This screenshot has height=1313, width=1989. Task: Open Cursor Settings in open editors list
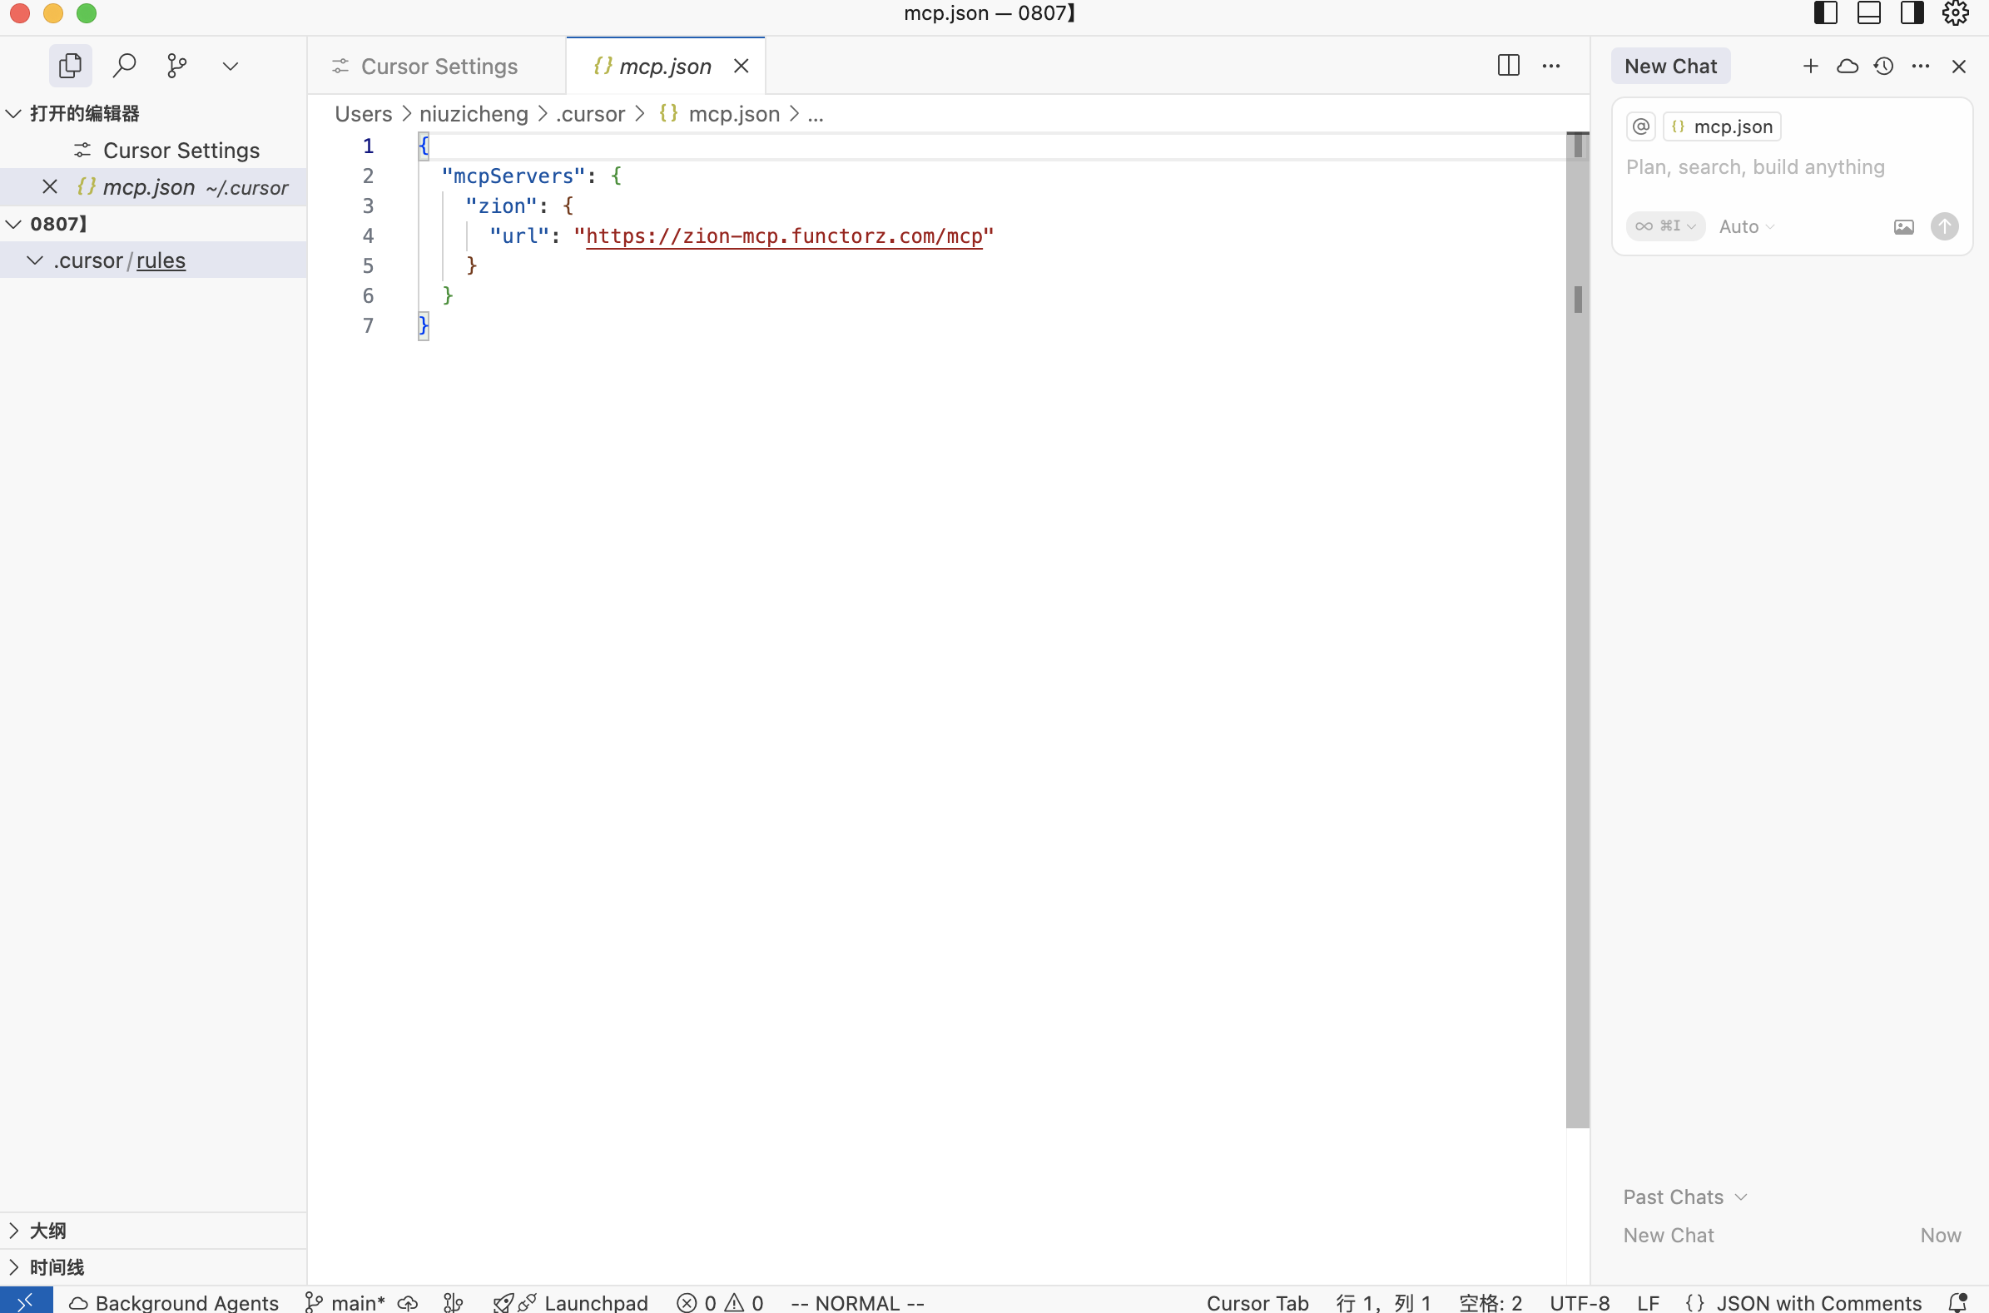click(153, 151)
